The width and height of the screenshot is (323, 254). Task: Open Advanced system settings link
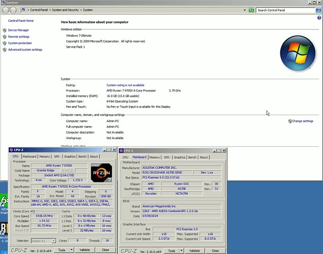point(25,49)
